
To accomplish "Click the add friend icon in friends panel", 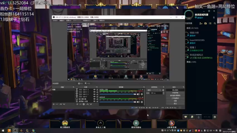I will [201, 23].
